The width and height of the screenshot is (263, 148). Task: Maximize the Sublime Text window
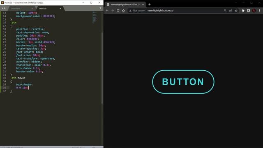coord(91,3)
